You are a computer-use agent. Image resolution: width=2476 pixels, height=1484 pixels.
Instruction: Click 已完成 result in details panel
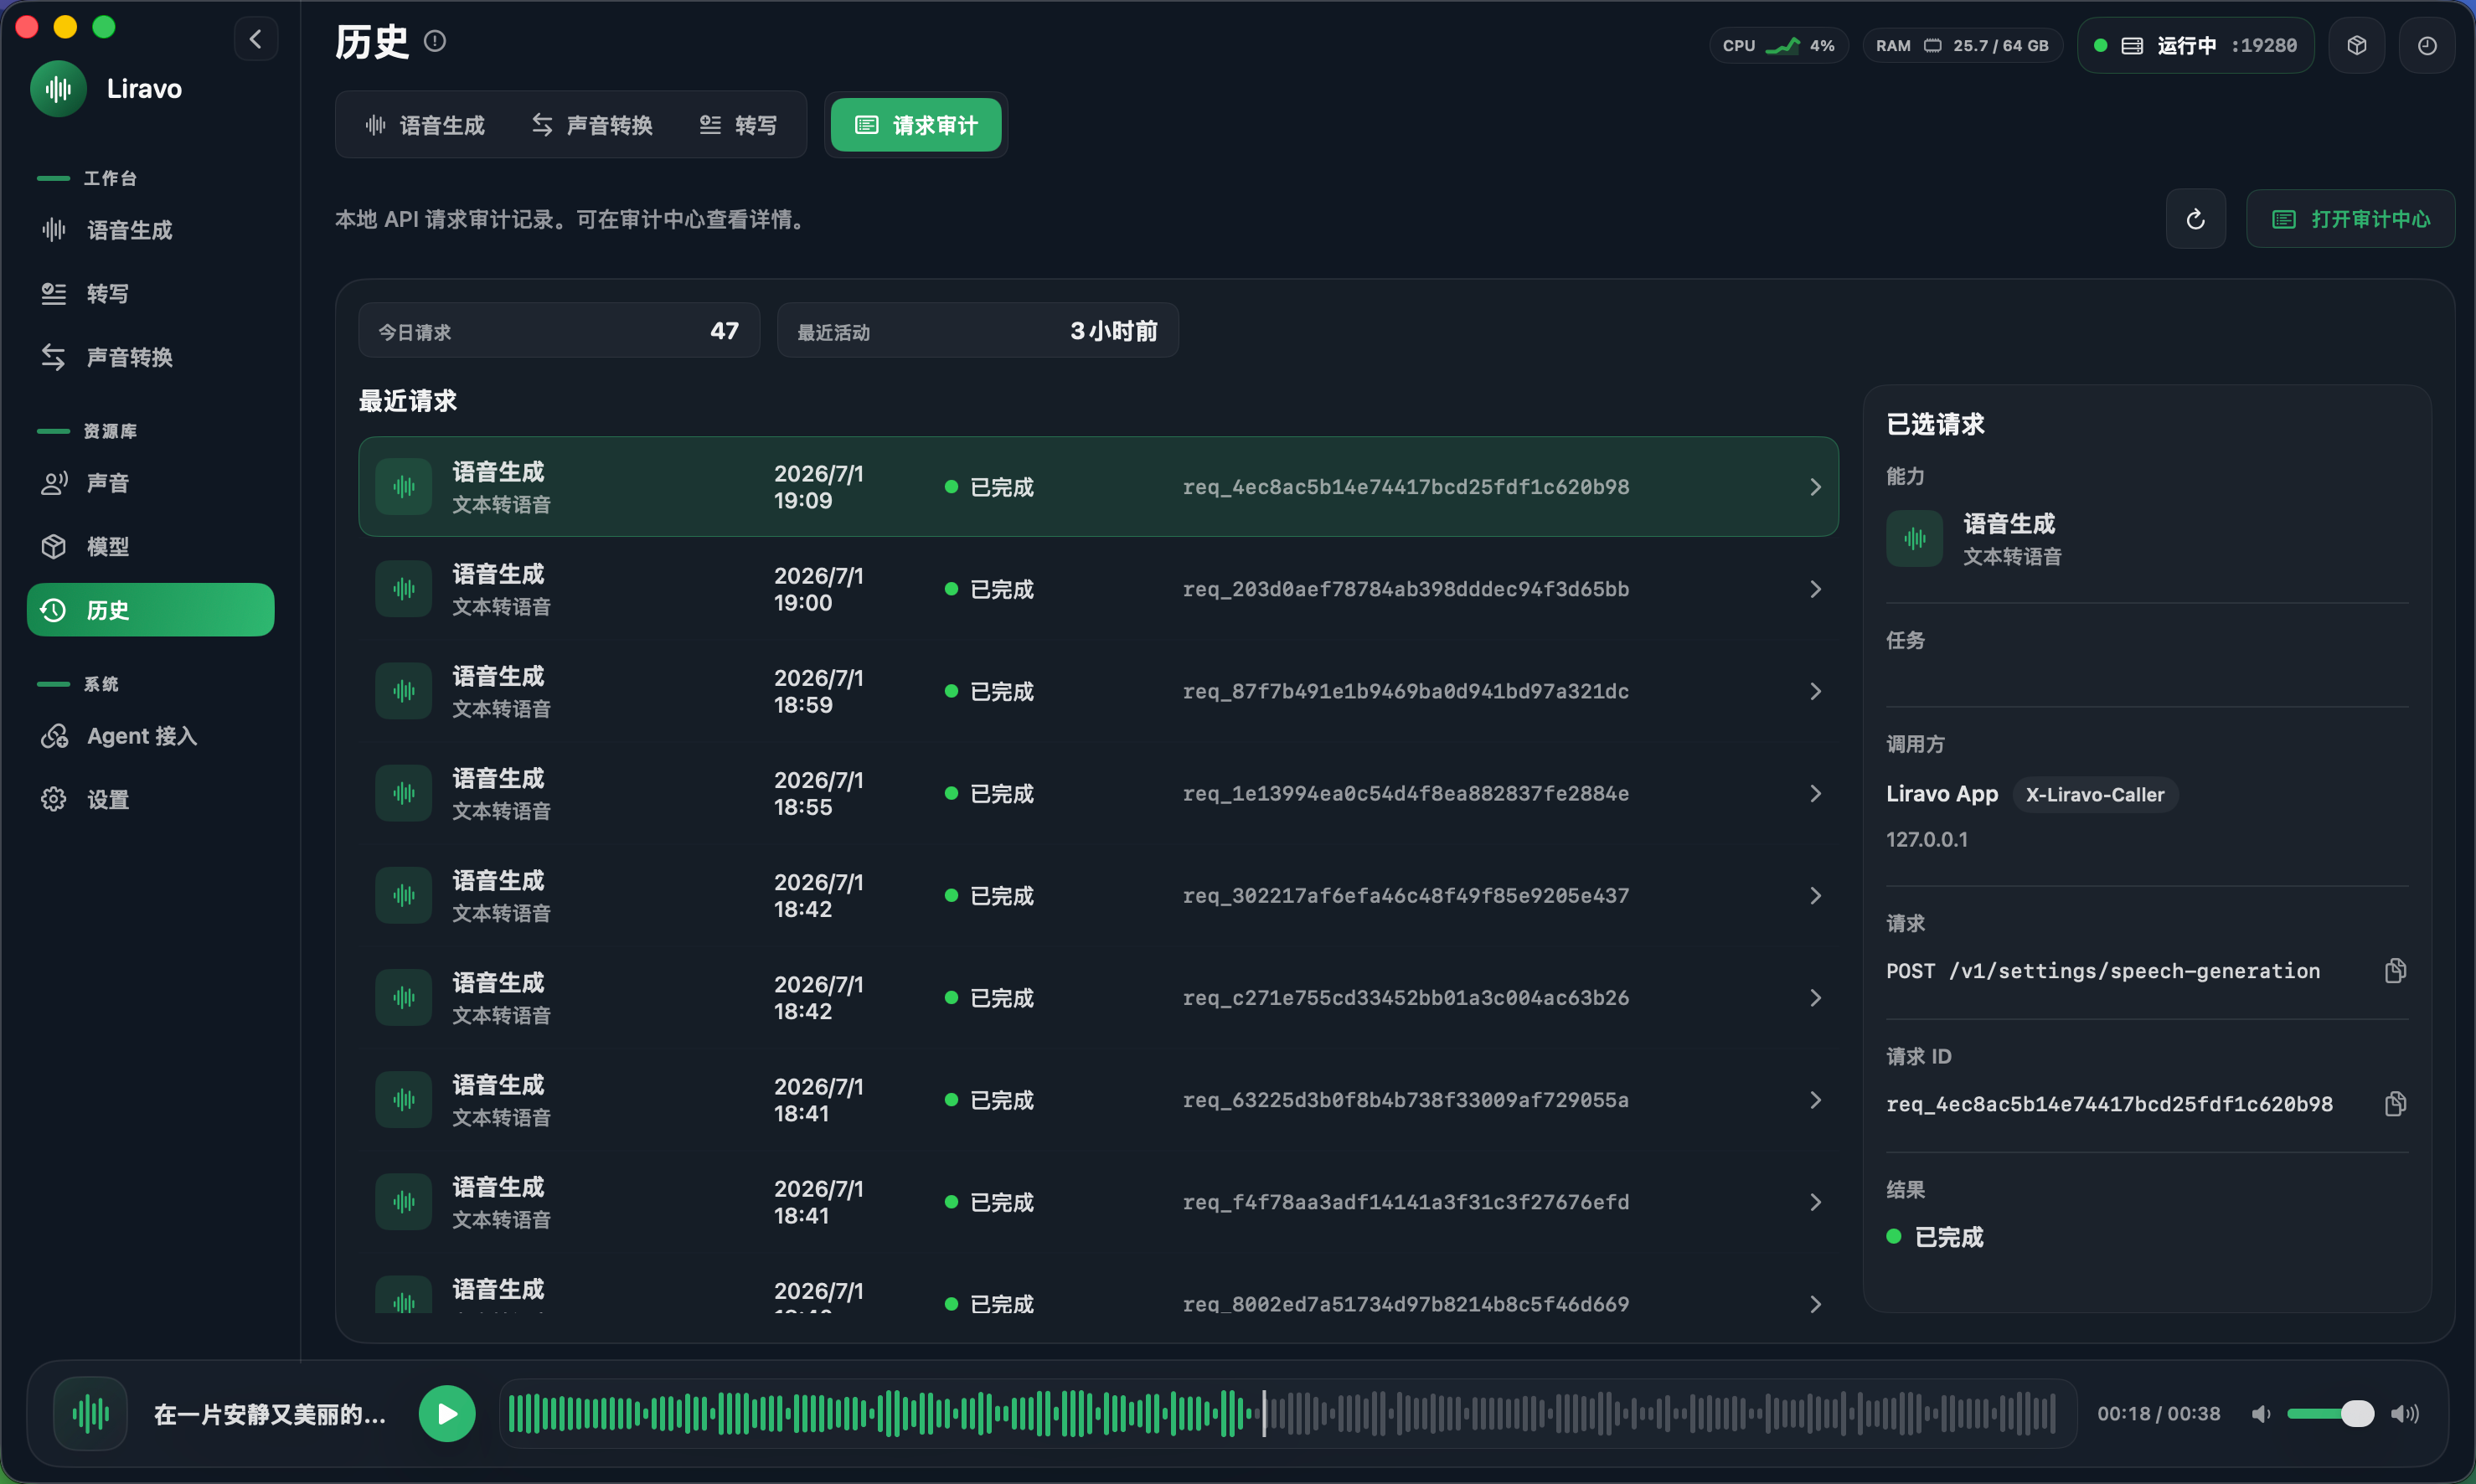[1935, 1237]
